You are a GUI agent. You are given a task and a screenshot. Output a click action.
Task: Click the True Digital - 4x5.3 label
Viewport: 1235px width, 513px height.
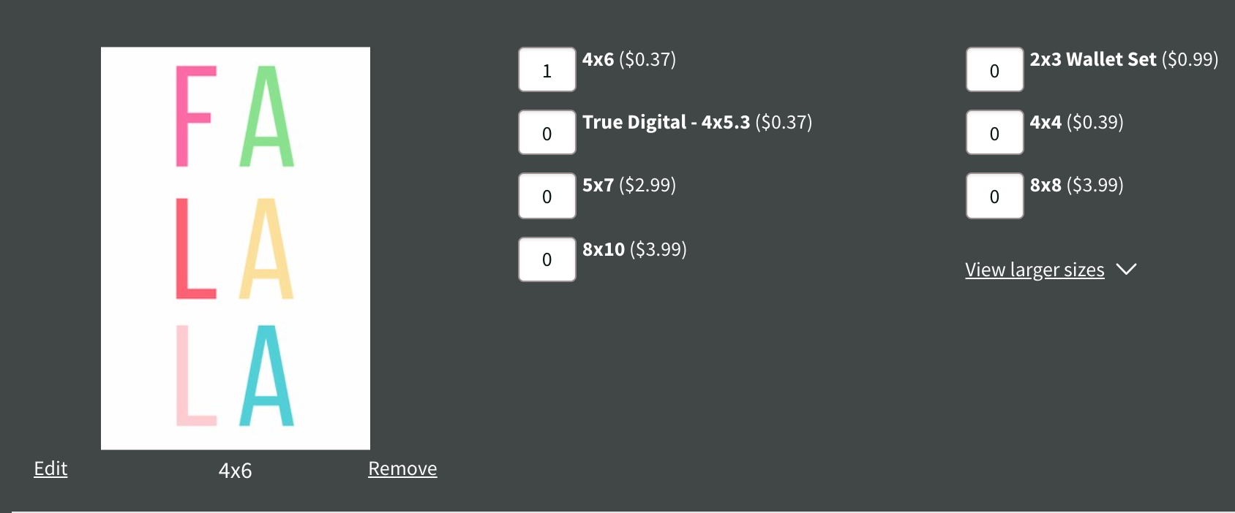pyautogui.click(x=697, y=122)
